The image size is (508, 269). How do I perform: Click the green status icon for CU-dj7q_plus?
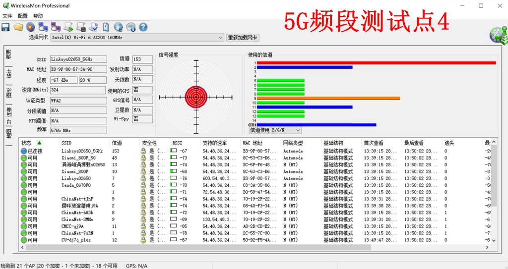click(x=24, y=240)
